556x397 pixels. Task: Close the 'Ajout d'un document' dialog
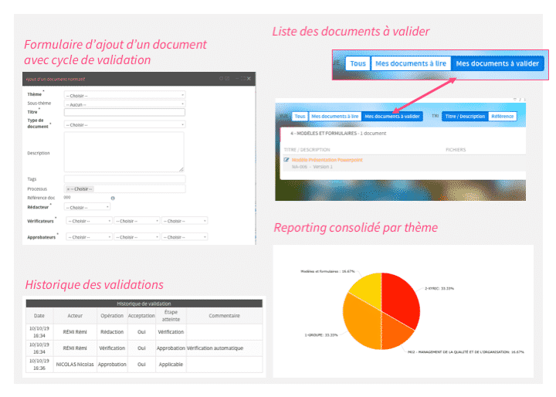[x=249, y=79]
